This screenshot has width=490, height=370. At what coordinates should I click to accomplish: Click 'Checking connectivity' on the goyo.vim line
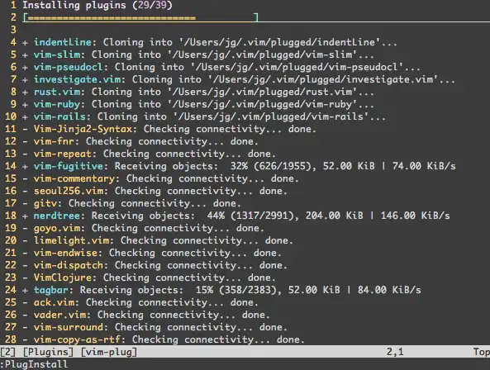(x=152, y=228)
